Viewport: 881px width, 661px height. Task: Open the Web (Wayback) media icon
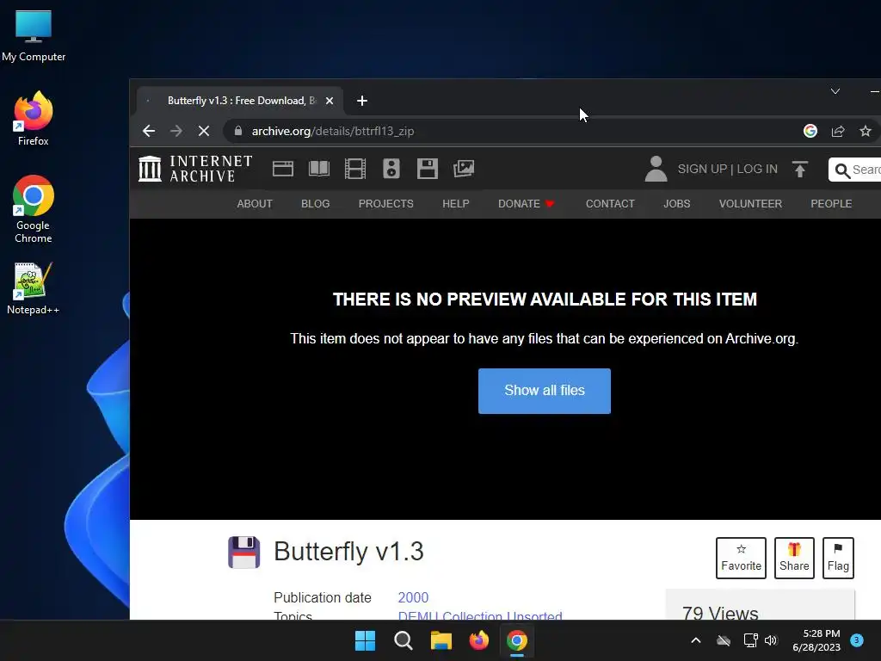coord(282,169)
